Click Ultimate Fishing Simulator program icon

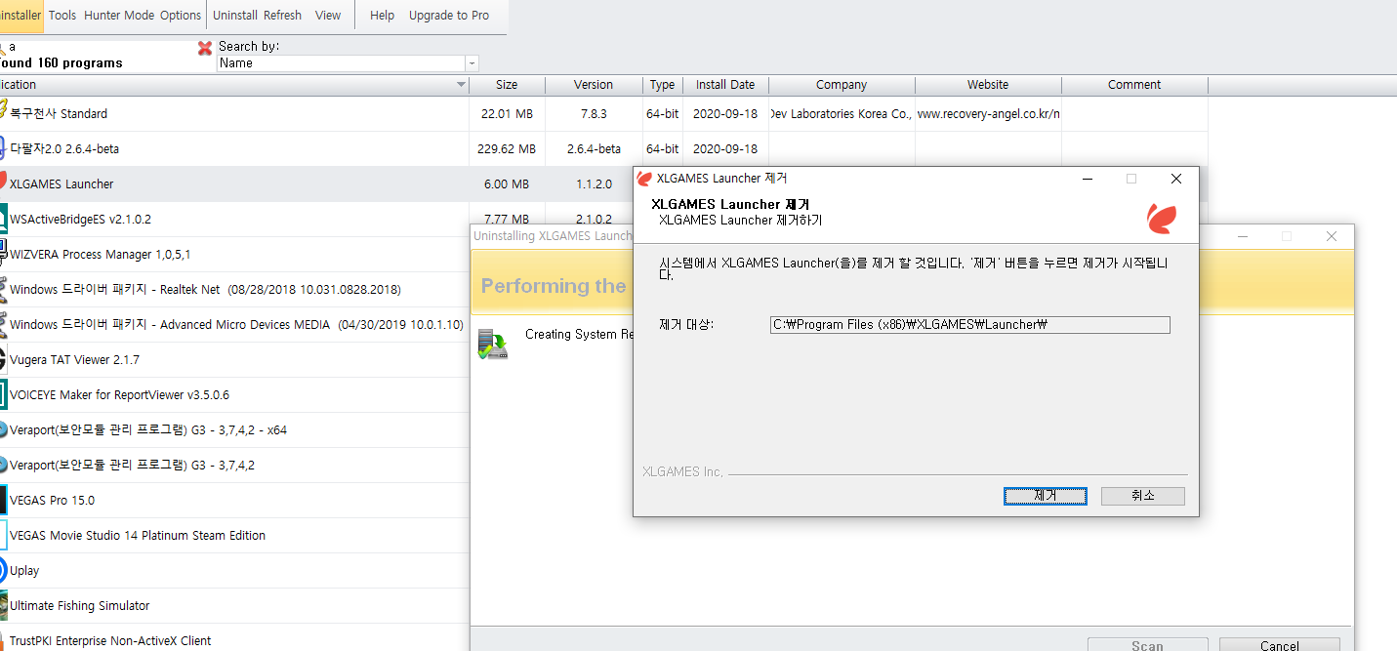3,606
